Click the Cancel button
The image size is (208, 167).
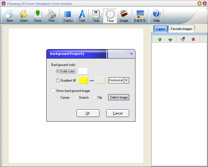(x=117, y=113)
